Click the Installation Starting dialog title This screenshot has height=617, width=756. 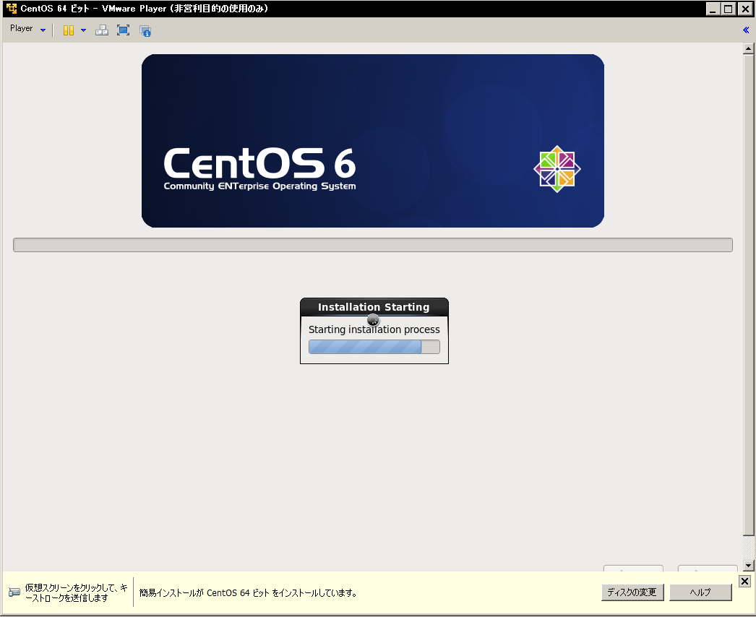[x=374, y=307]
